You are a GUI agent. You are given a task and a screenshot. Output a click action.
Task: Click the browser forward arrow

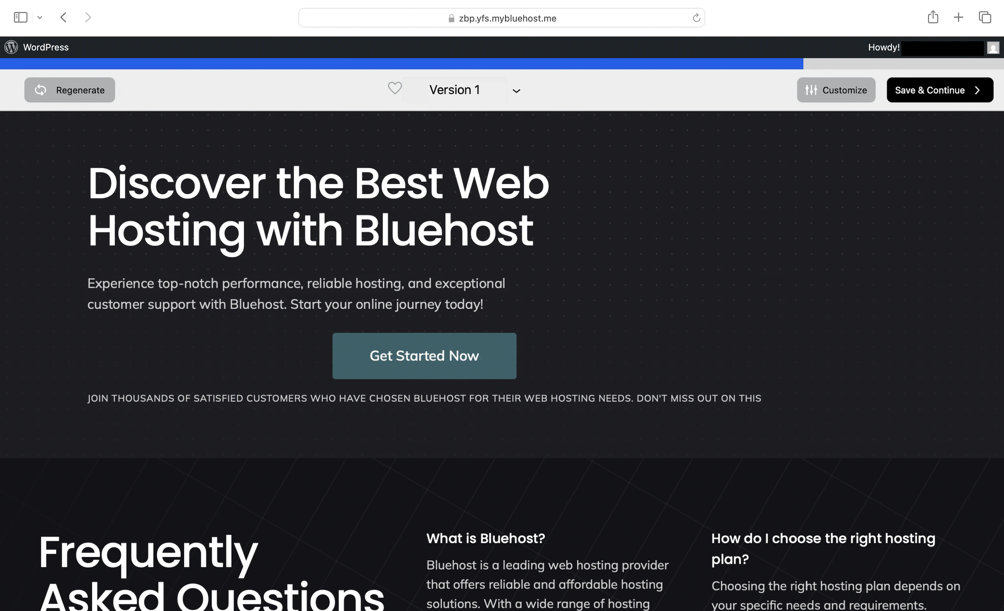coord(88,18)
